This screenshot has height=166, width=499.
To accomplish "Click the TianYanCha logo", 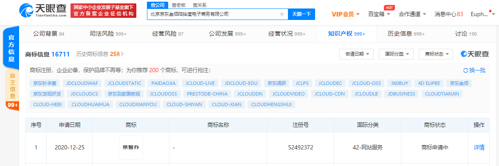I will point(43,11).
